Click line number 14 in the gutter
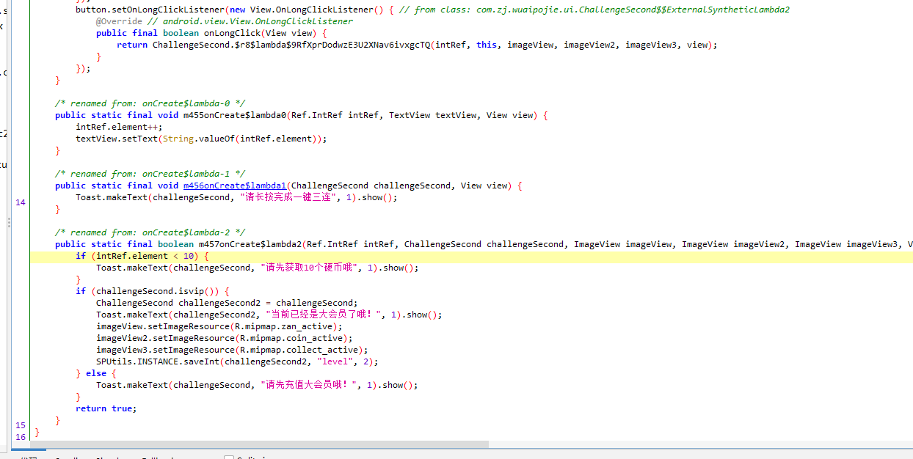The height and width of the screenshot is (459, 913). (x=21, y=202)
